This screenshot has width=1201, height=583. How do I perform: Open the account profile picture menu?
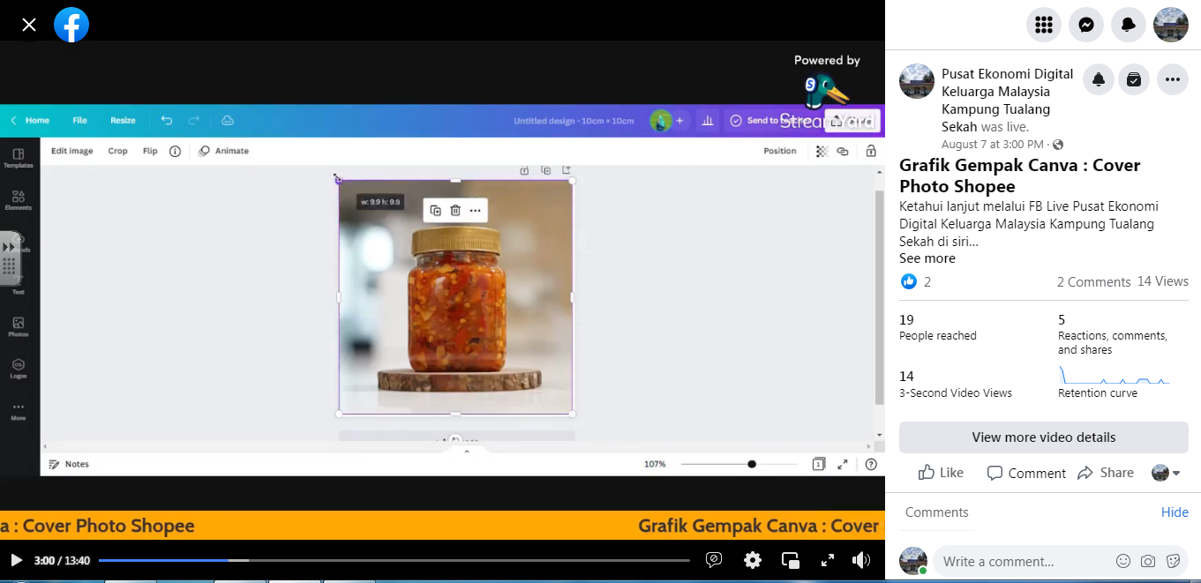1171,25
